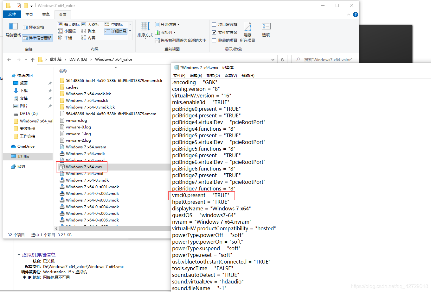Open OneDrive in navigation pane
The image size is (431, 292).
(23, 146)
